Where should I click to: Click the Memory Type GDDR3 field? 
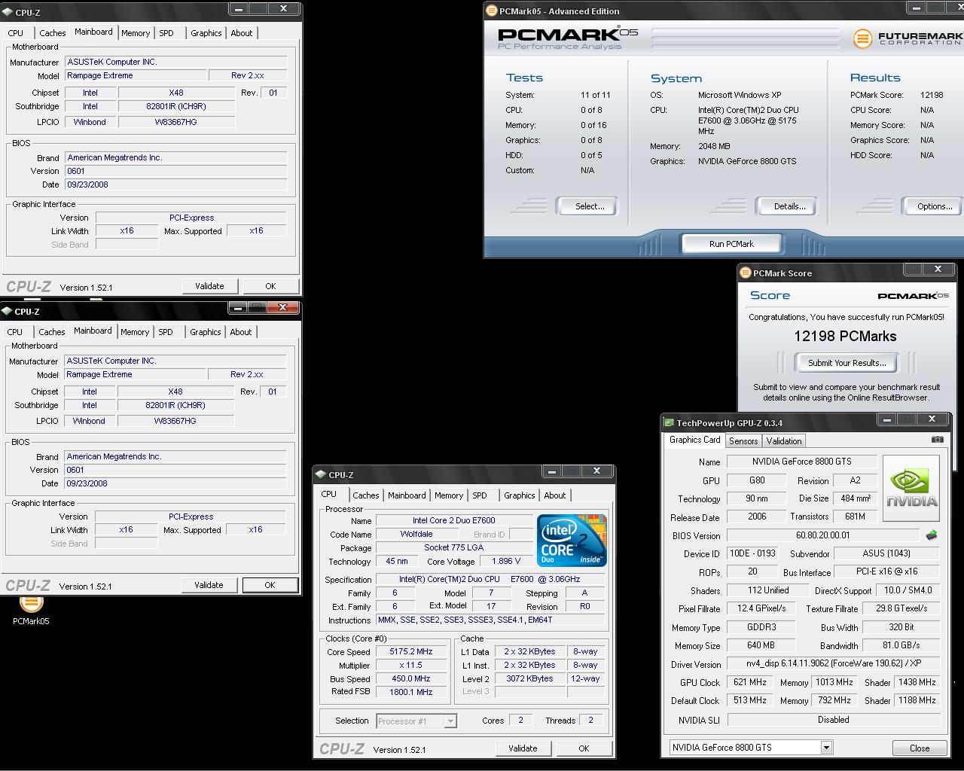click(x=761, y=627)
